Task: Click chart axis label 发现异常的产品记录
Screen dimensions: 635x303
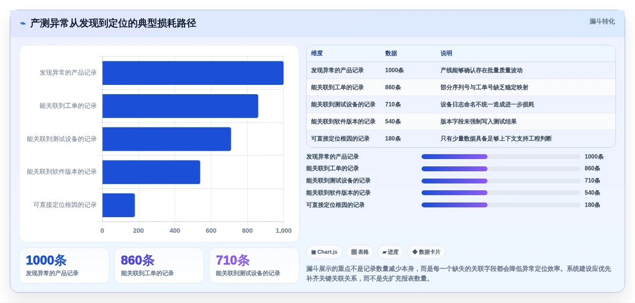Action: (x=68, y=73)
